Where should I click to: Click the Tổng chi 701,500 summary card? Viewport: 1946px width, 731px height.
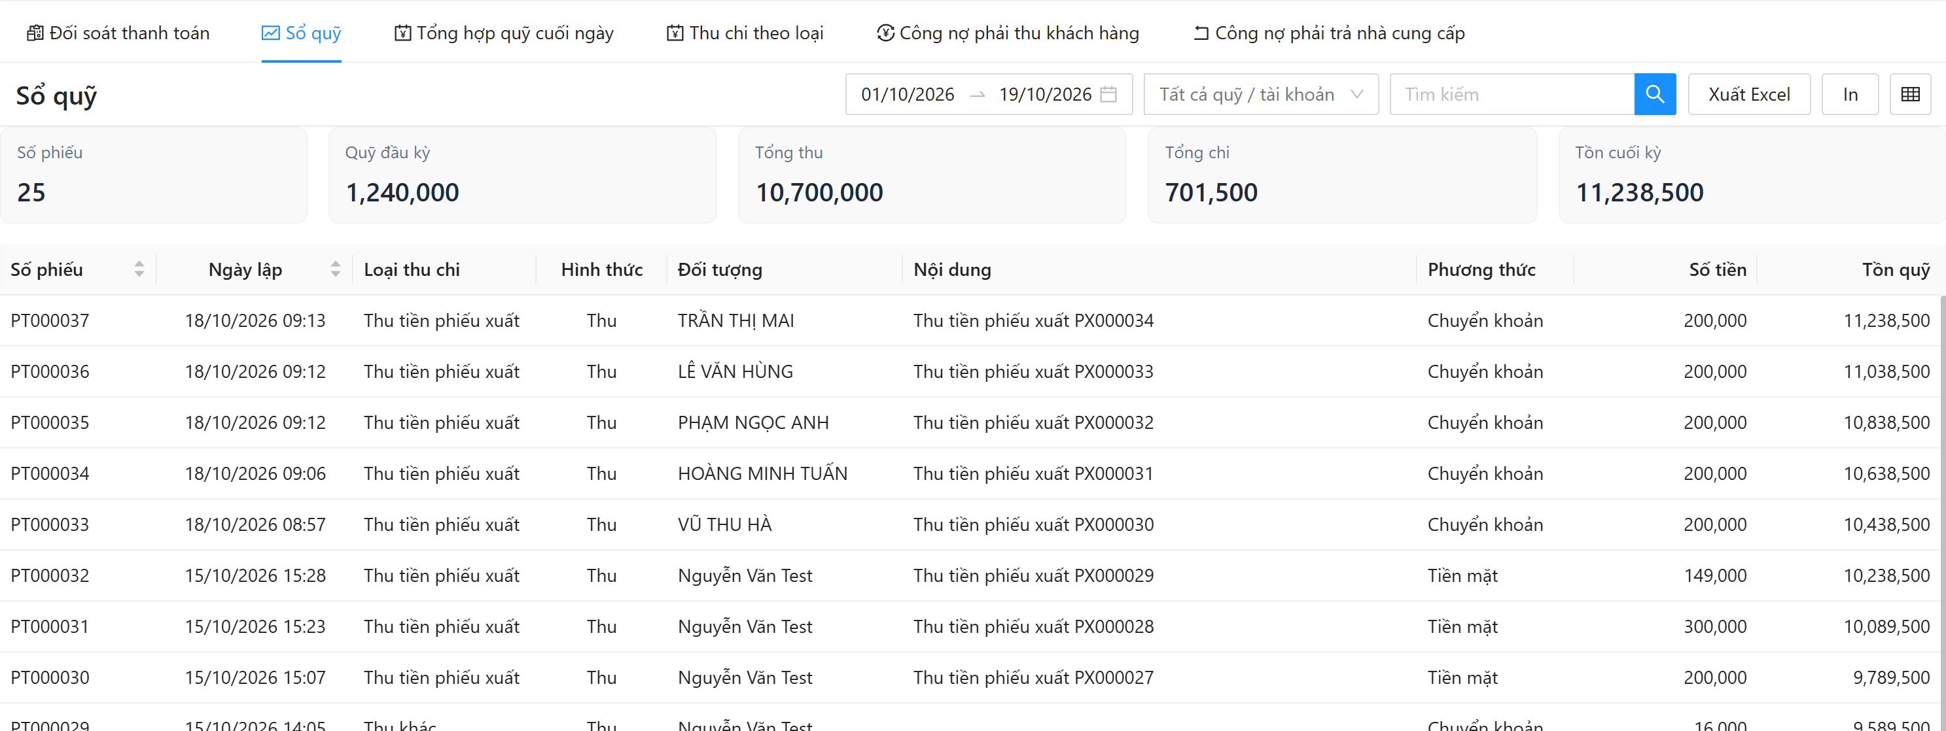pos(1341,175)
